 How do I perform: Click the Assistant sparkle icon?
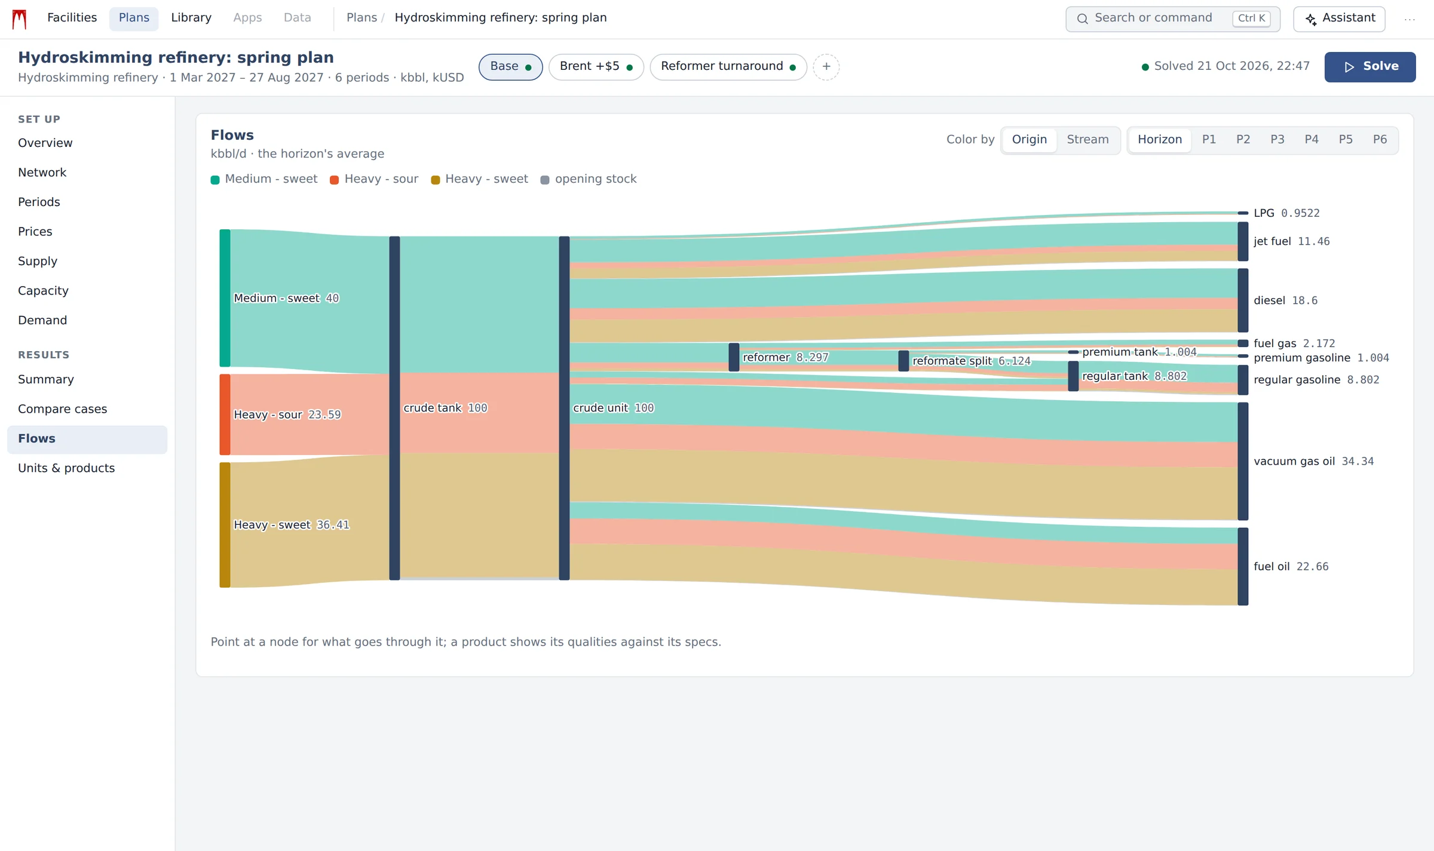(x=1311, y=19)
